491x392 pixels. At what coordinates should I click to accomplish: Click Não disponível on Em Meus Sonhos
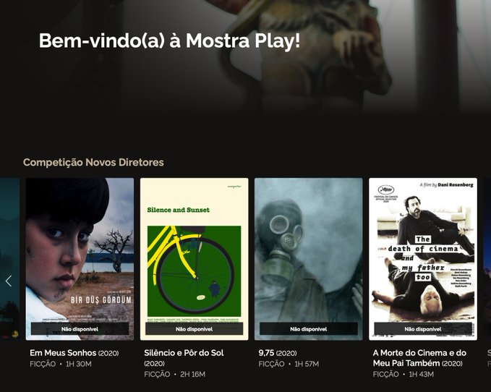[80, 329]
